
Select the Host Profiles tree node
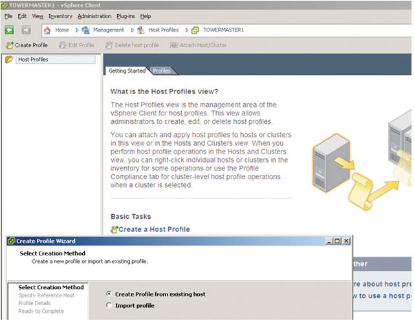(56, 59)
